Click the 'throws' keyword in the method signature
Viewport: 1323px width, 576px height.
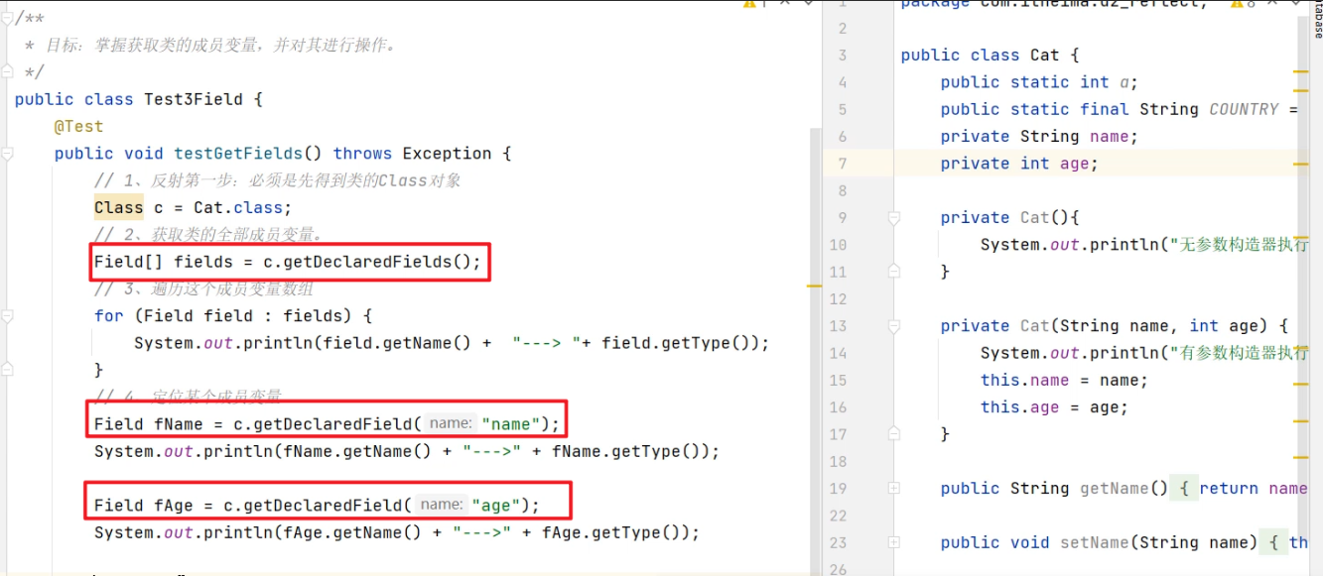point(362,154)
